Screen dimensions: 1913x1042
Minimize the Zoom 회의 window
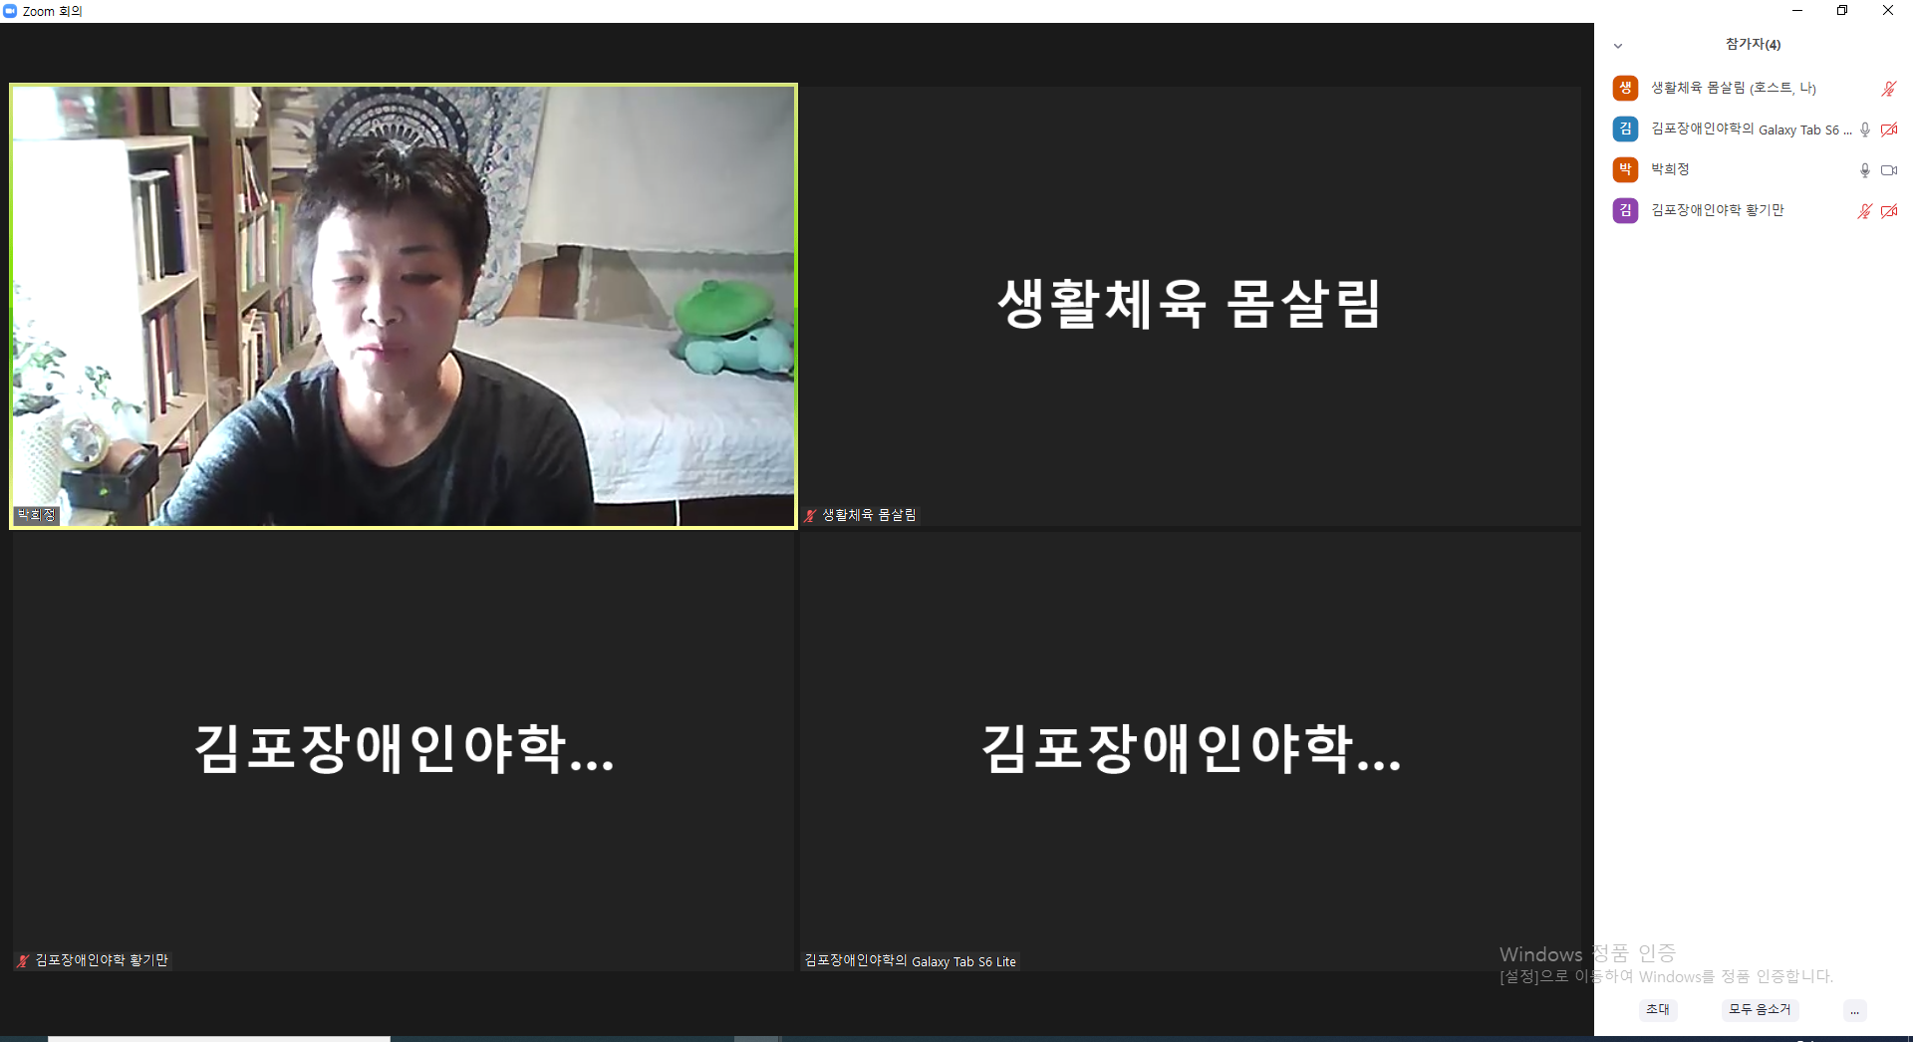[x=1797, y=11]
